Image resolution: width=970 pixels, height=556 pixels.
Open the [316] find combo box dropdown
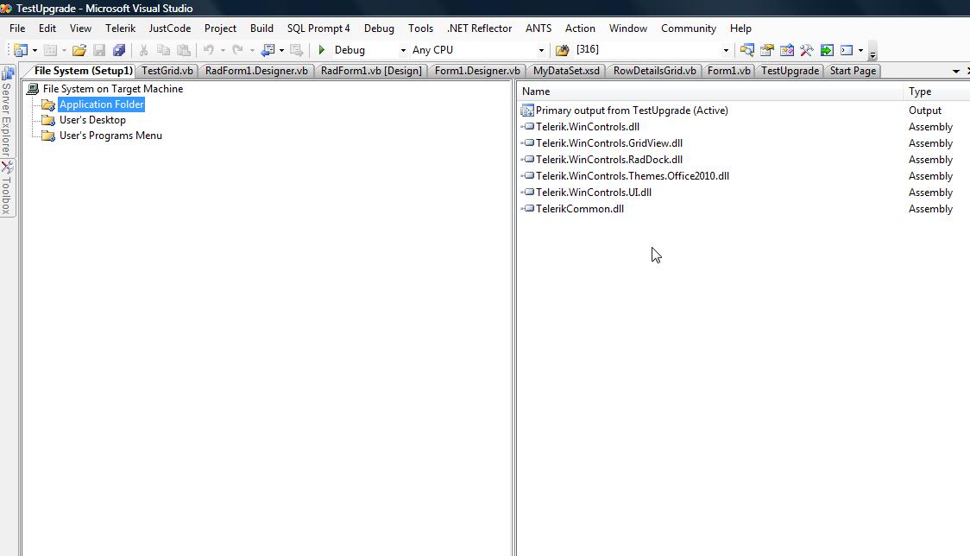click(x=726, y=50)
